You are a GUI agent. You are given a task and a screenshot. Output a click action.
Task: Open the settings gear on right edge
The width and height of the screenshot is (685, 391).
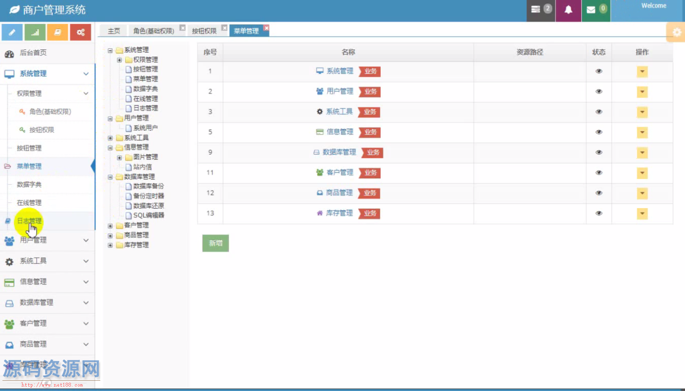pyautogui.click(x=677, y=32)
